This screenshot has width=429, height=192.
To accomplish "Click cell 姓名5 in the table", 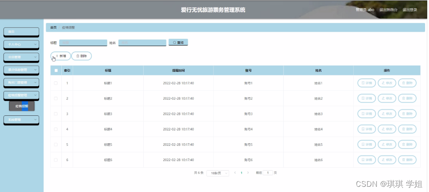I will coord(318,145).
